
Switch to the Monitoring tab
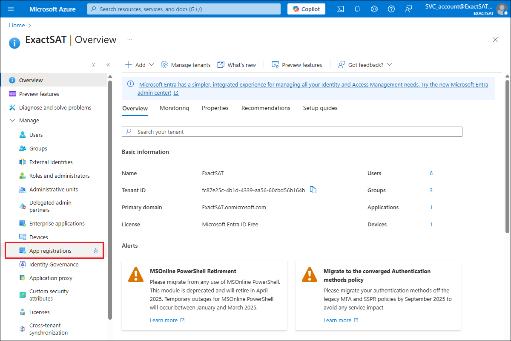click(174, 108)
